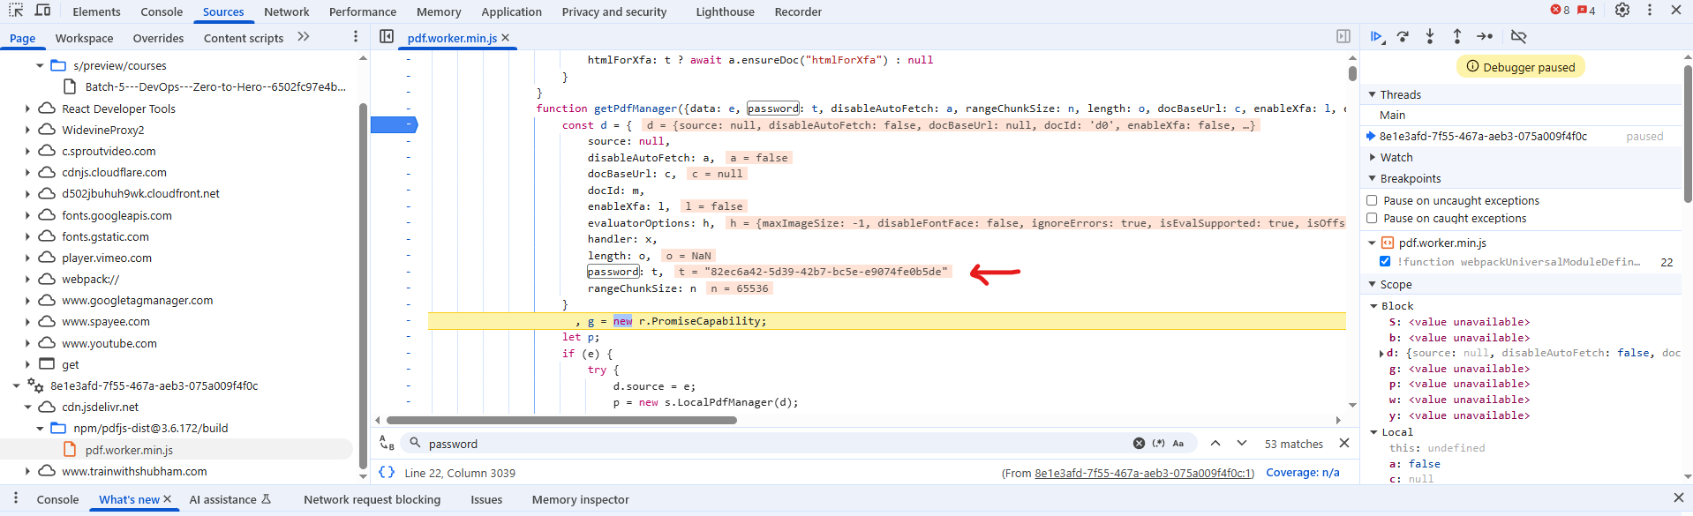Open the Lighthouse tab

click(x=725, y=11)
